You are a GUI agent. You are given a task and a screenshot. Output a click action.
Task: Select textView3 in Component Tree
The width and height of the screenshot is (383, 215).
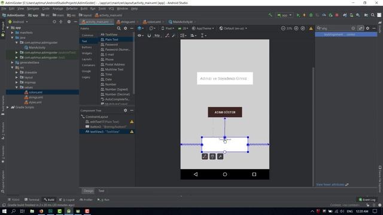point(107,131)
